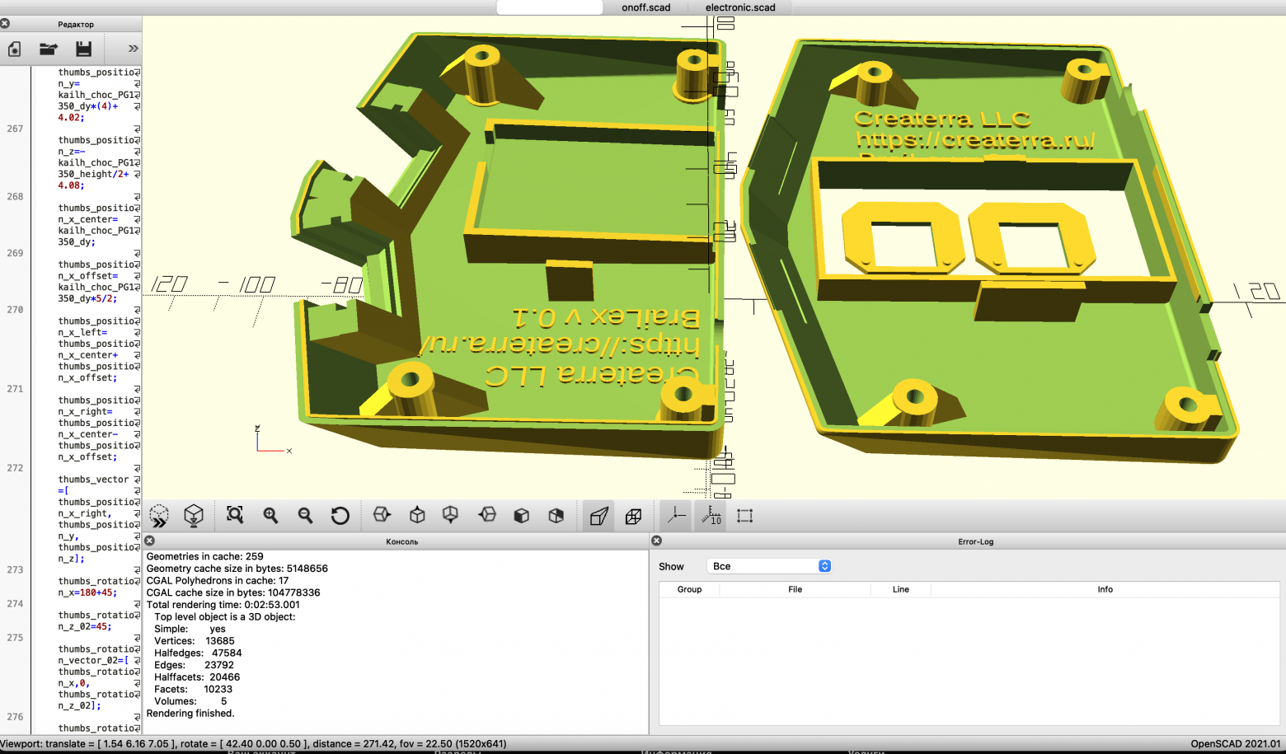Open a file using the folder icon

tap(49, 49)
